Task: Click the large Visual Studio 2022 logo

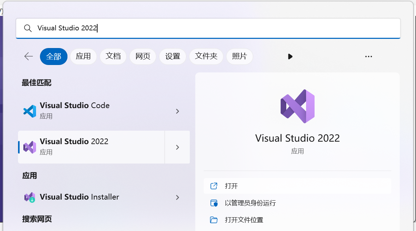Action: pyautogui.click(x=297, y=106)
